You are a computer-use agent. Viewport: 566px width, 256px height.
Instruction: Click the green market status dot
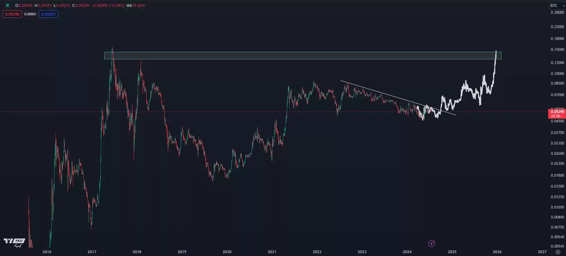tap(8, 5)
